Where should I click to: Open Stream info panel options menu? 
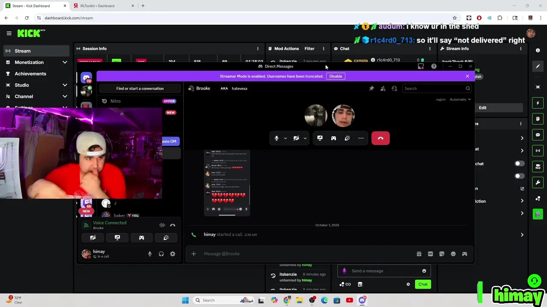click(x=521, y=49)
